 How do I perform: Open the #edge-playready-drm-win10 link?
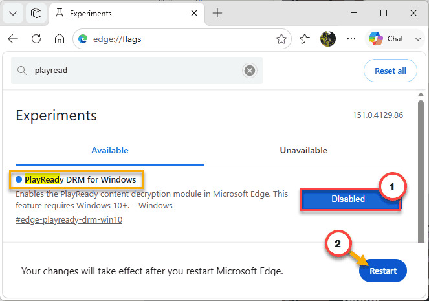coord(69,219)
